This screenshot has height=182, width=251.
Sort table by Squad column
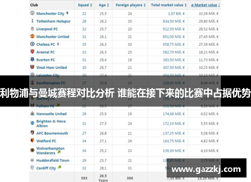[85, 5]
